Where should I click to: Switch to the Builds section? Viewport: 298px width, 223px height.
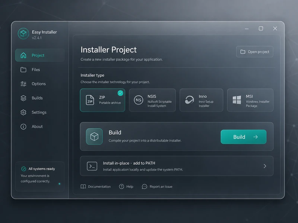pyautogui.click(x=40, y=98)
